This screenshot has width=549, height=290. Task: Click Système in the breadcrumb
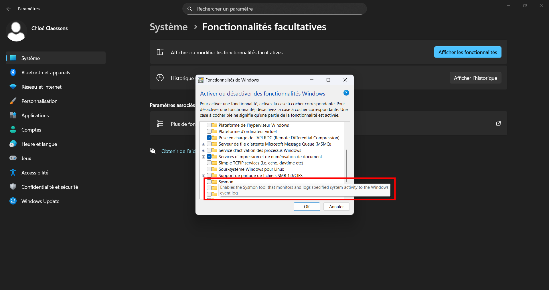pos(169,27)
